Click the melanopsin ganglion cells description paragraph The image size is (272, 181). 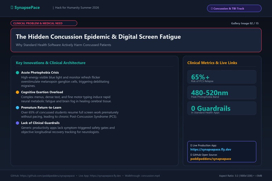[65, 82]
